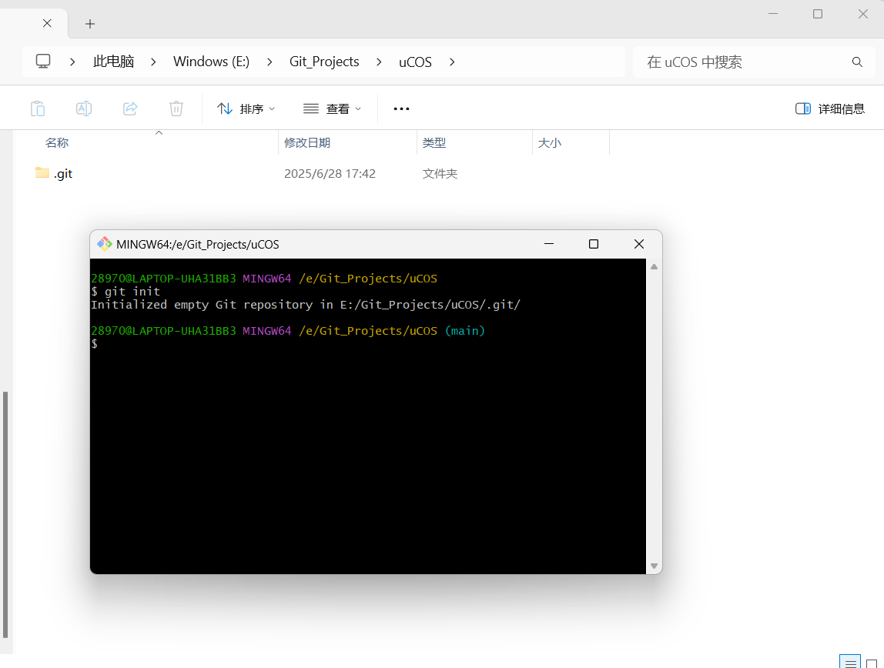Viewport: 884px width, 668px height.
Task: Click the .git folder icon
Action: (x=42, y=172)
